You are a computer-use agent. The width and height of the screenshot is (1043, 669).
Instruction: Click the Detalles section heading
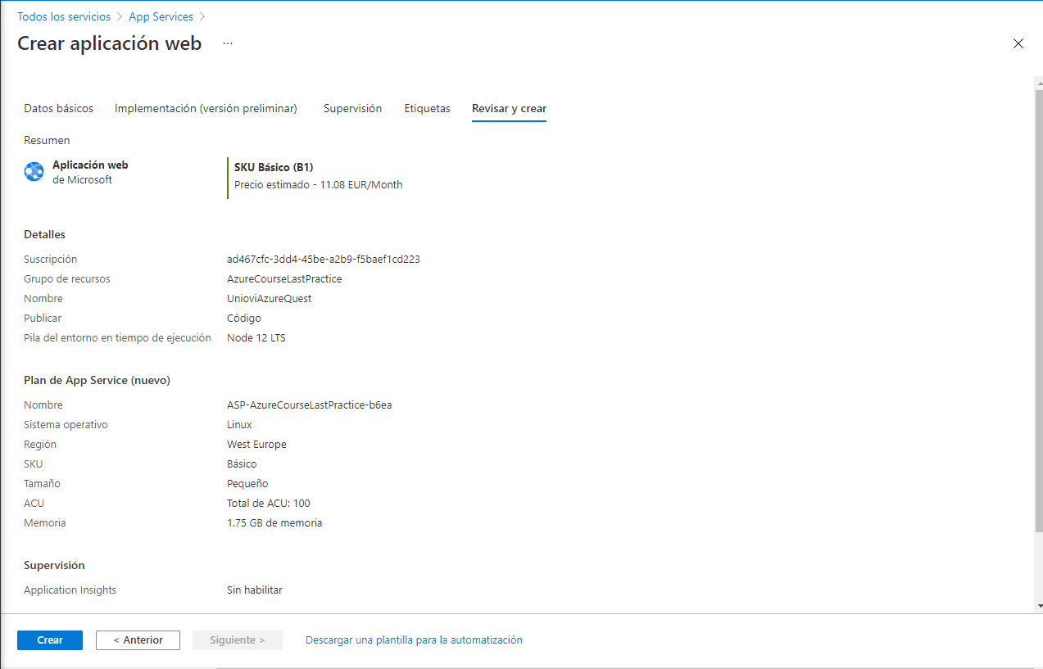[44, 234]
